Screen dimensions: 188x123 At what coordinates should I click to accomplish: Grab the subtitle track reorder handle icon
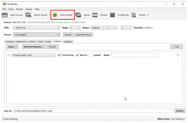[9, 55]
